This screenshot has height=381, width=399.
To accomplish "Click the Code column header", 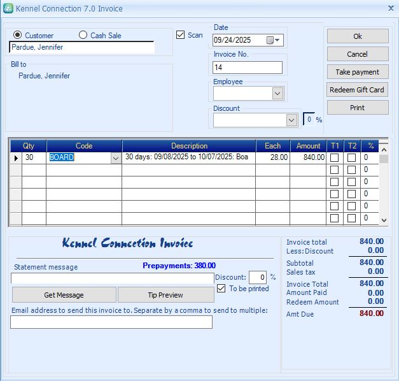I will (84, 146).
